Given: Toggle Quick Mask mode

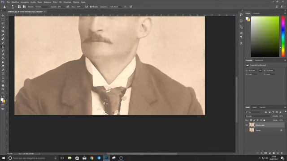Looking at the screenshot, I should click(3, 105).
